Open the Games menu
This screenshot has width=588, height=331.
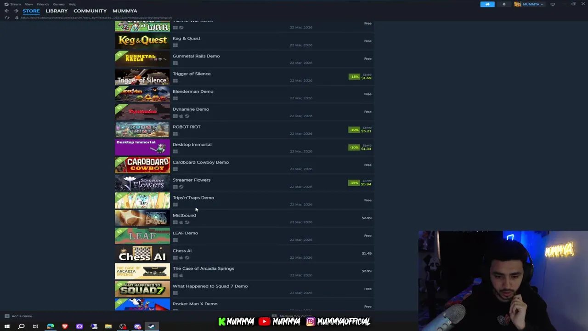(x=59, y=4)
